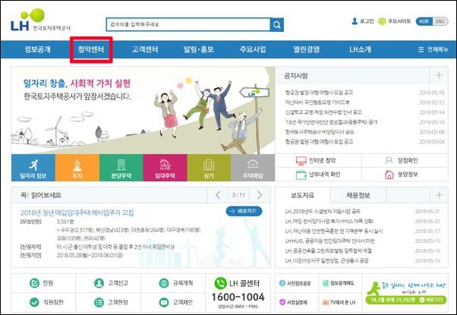Screen dimensions: 457x315
Task: Open the 고객센터 menu
Action: pos(145,49)
